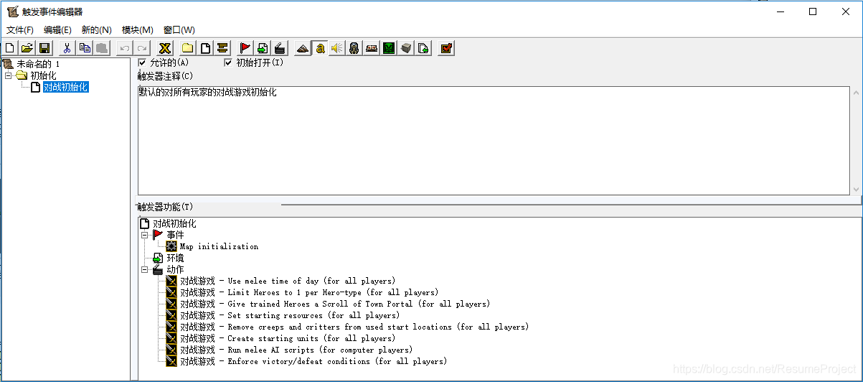Toggle the 初始打开(I) checkbox
863x382 pixels.
228,62
